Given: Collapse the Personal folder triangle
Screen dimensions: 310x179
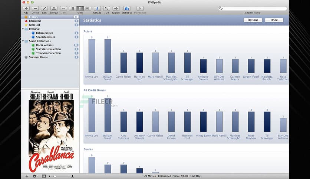Looking at the screenshot, I should coord(23,29).
